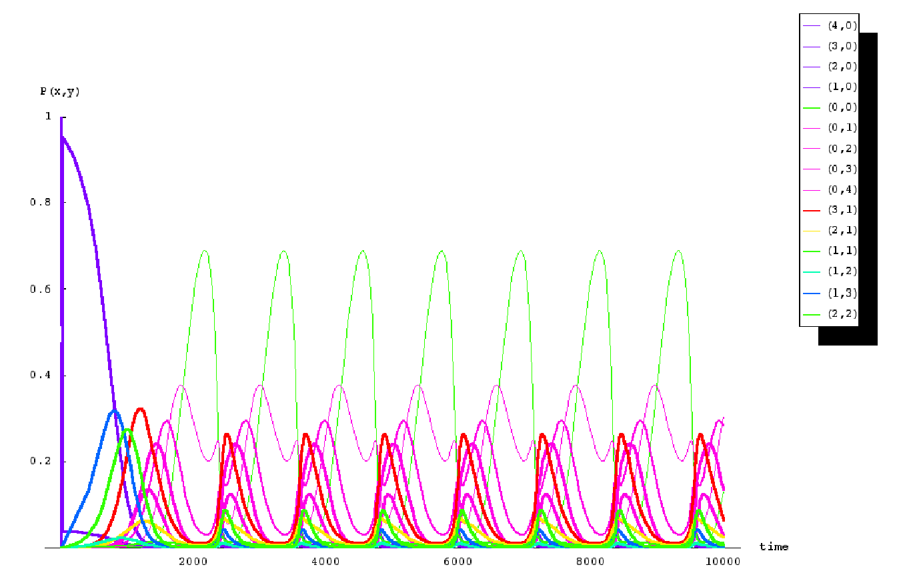Click the 8000 tick label on x-axis
The width and height of the screenshot is (901, 581).
[592, 562]
